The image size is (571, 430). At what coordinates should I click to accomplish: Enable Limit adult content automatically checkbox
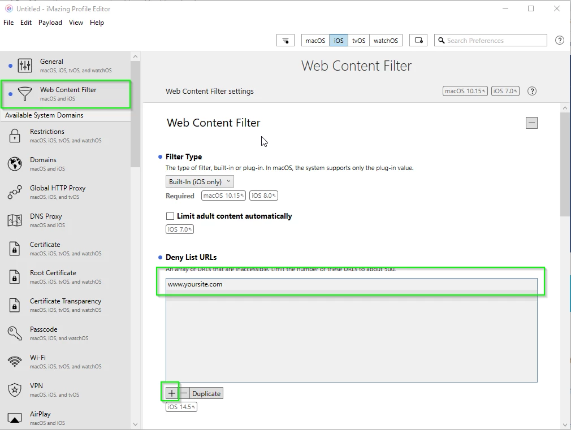[x=170, y=216]
